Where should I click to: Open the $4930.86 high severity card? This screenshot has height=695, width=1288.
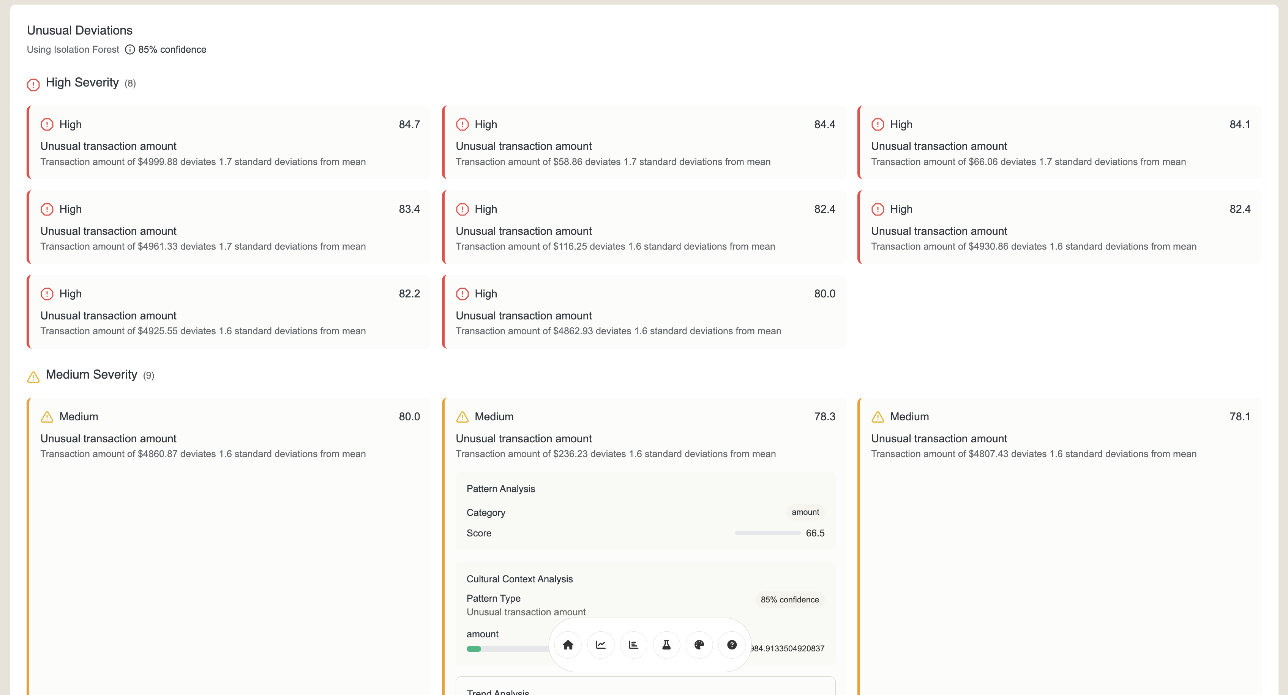(1060, 227)
